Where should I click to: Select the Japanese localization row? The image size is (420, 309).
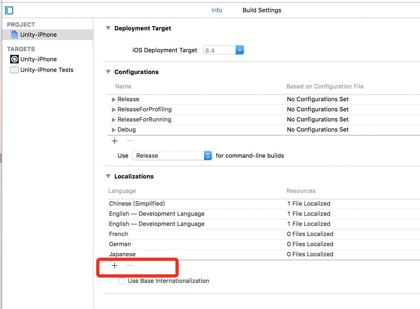pyautogui.click(x=263, y=254)
